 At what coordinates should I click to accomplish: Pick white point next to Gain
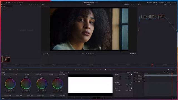[36, 77]
